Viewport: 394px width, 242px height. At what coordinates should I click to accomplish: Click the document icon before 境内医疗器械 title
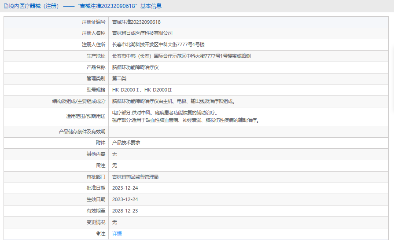(x=6, y=6)
